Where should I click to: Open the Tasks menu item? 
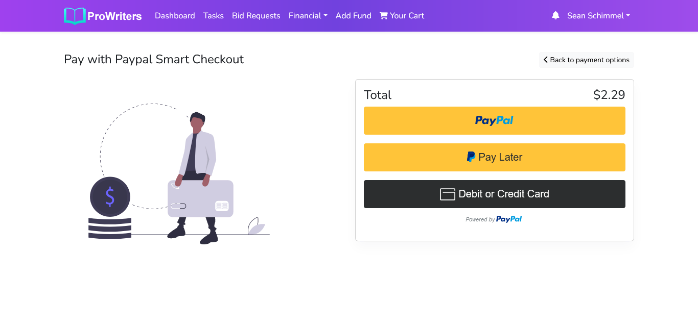click(x=213, y=16)
